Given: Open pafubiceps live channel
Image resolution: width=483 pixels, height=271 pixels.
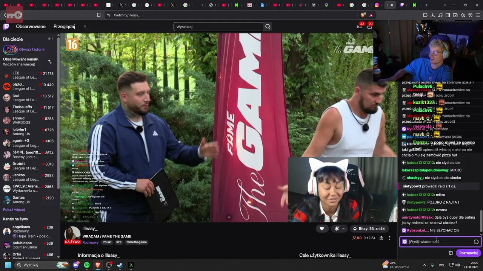Looking at the screenshot, I should pyautogui.click(x=29, y=245).
